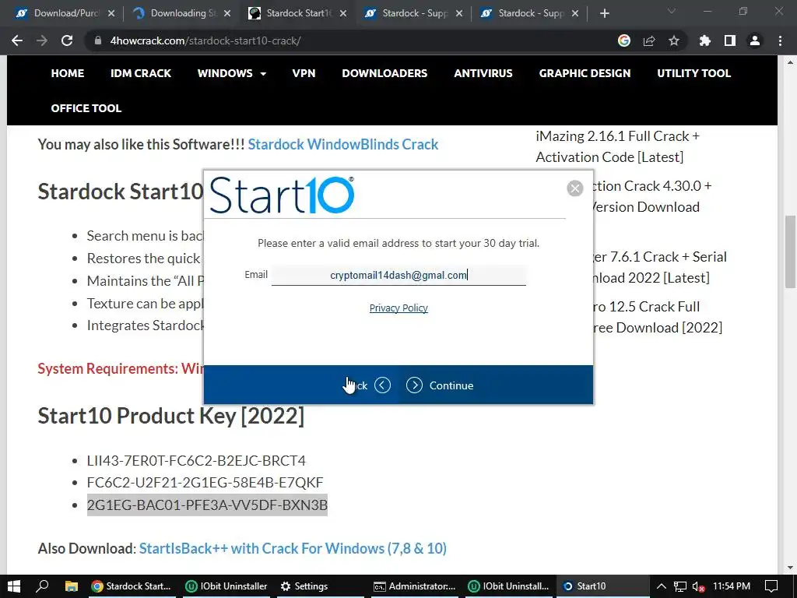Click Pro 12.5 Crack Full sidebar link
Viewport: 797px width, 598px height.
tap(658, 318)
